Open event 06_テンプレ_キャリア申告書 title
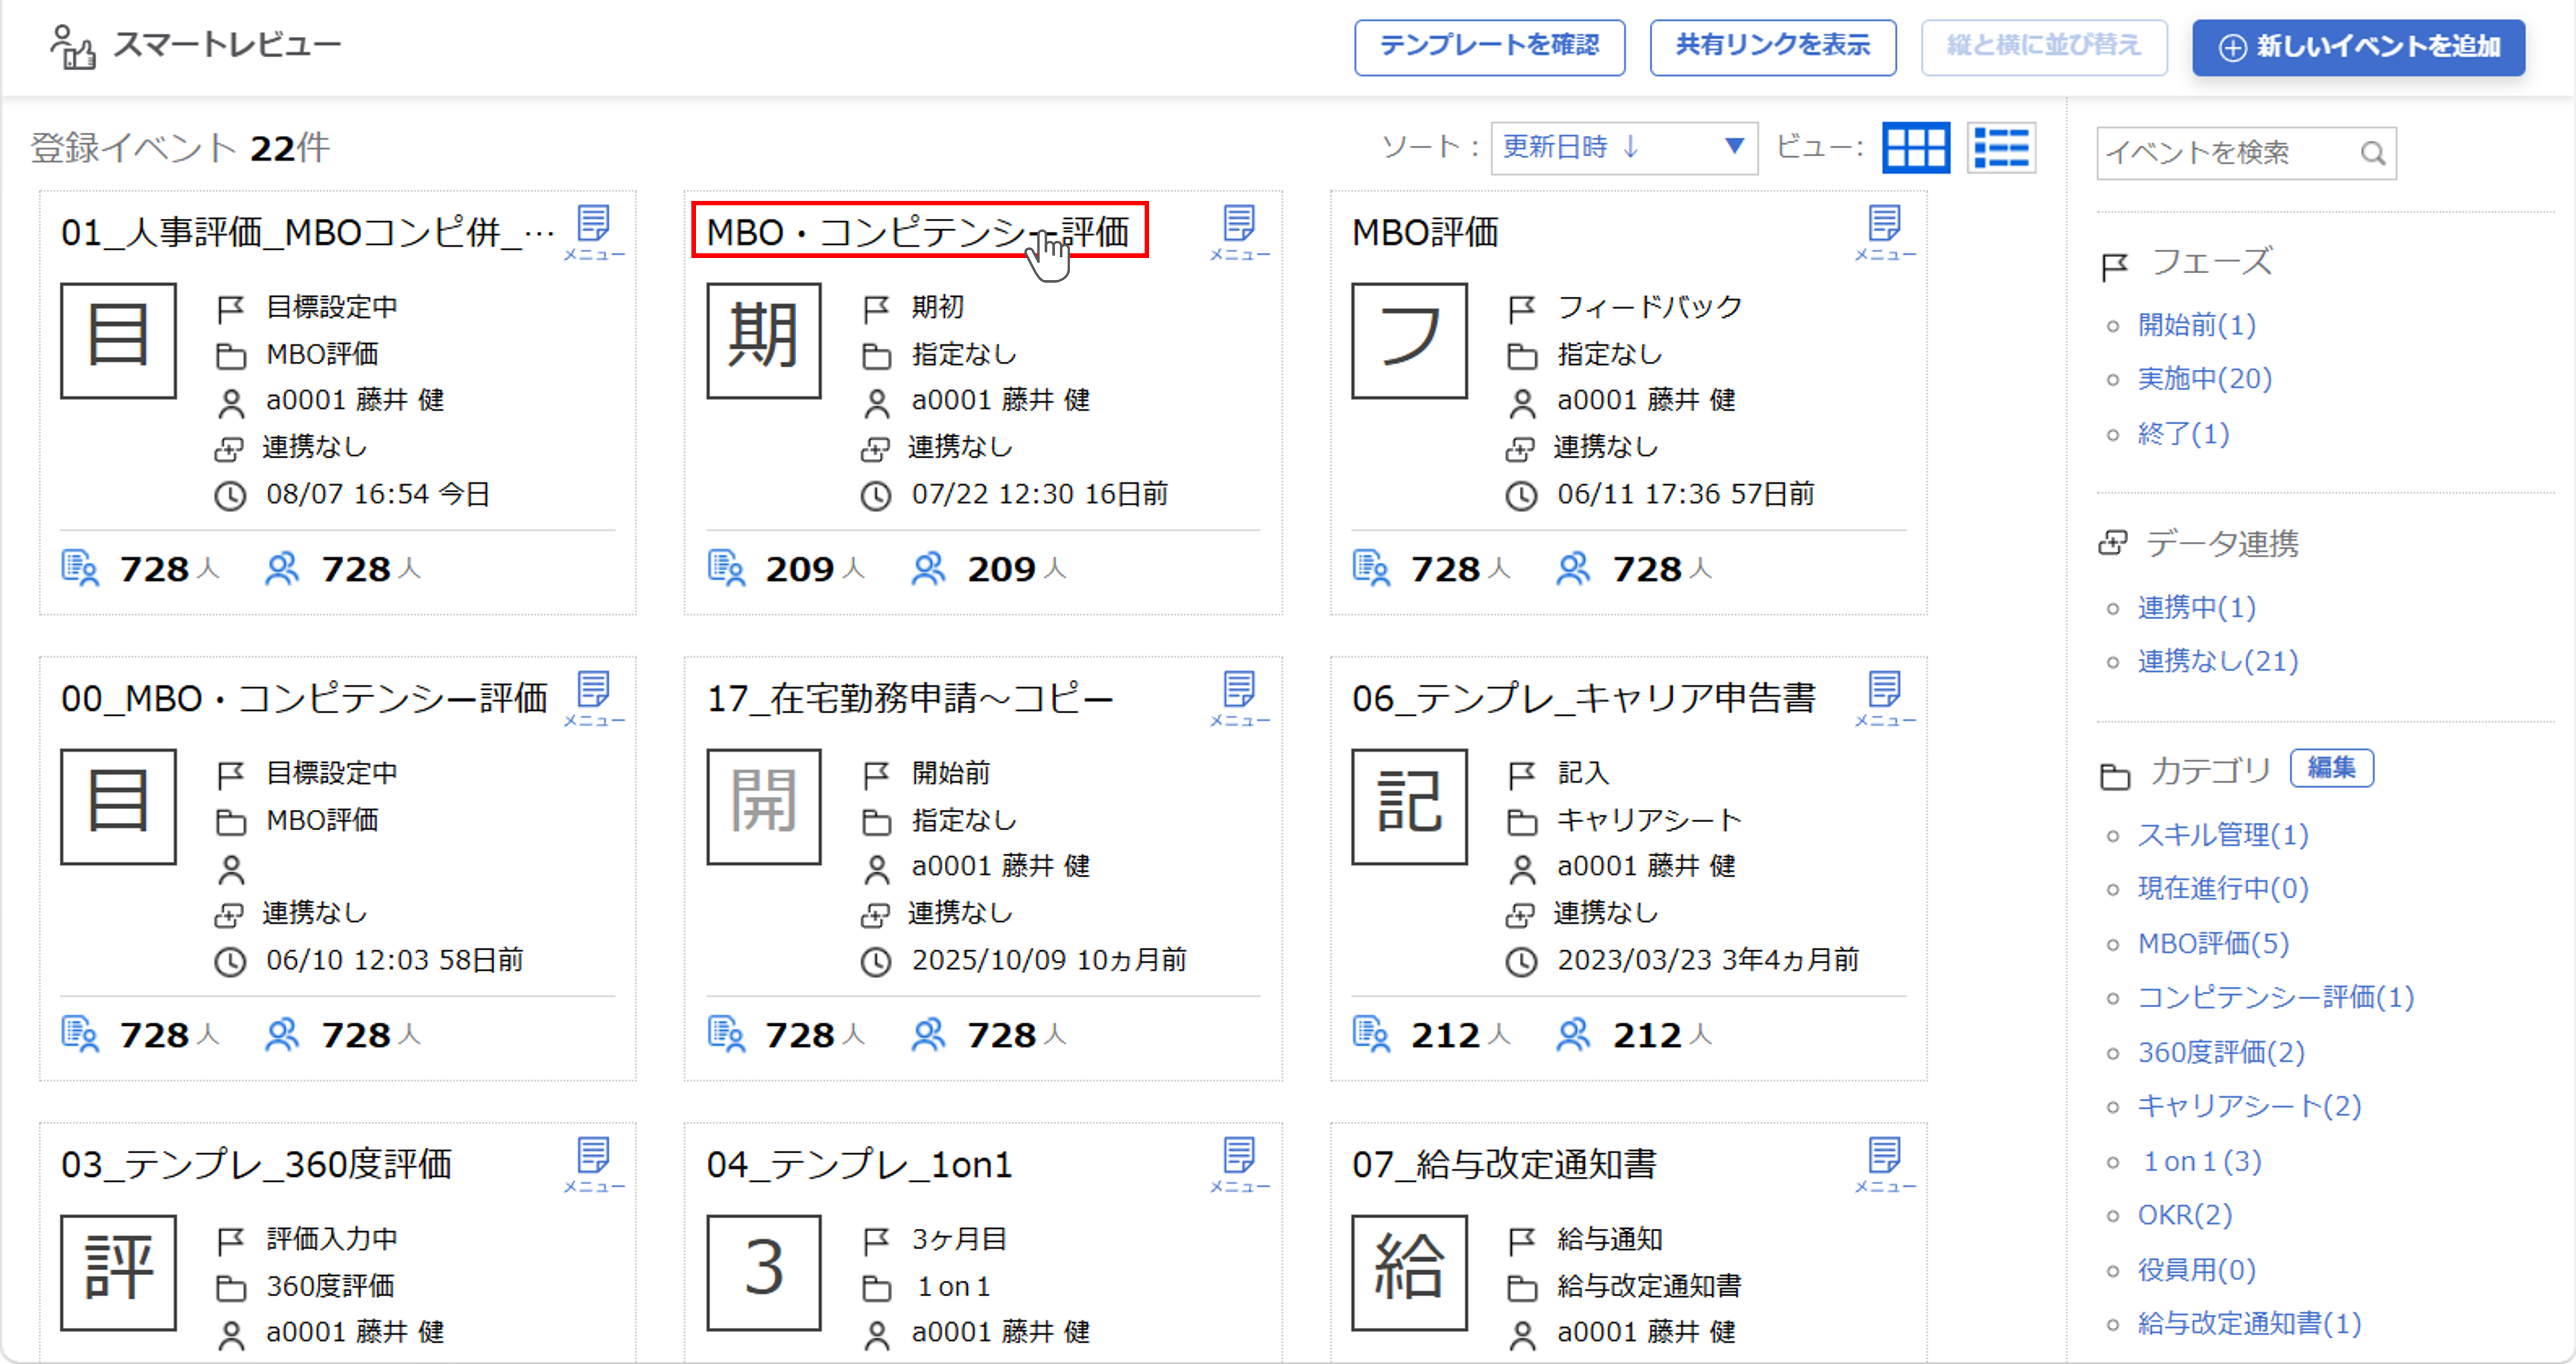This screenshot has width=2576, height=1364. [x=1584, y=698]
